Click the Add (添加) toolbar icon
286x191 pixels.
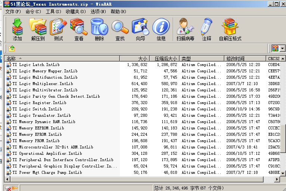(17, 29)
